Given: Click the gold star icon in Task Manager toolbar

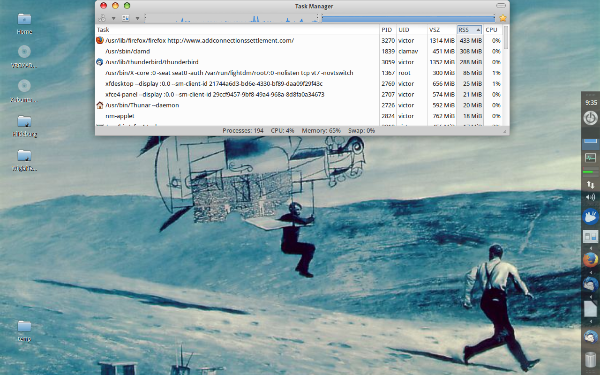Looking at the screenshot, I should [x=503, y=18].
